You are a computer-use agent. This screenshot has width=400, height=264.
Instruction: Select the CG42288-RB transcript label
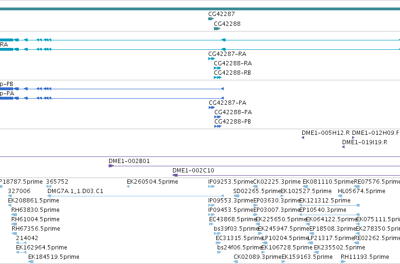click(x=232, y=73)
